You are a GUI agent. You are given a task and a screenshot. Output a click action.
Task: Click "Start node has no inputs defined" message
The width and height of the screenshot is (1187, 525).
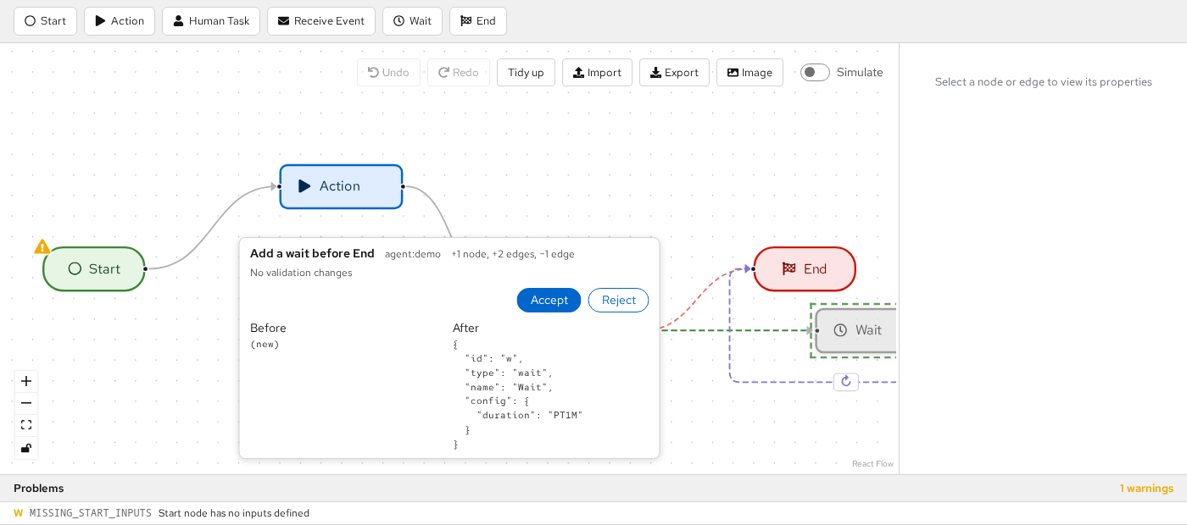click(x=234, y=513)
